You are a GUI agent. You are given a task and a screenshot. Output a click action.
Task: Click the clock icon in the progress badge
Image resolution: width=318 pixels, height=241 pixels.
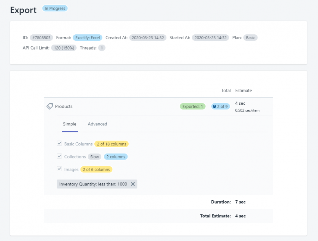[x=214, y=106]
